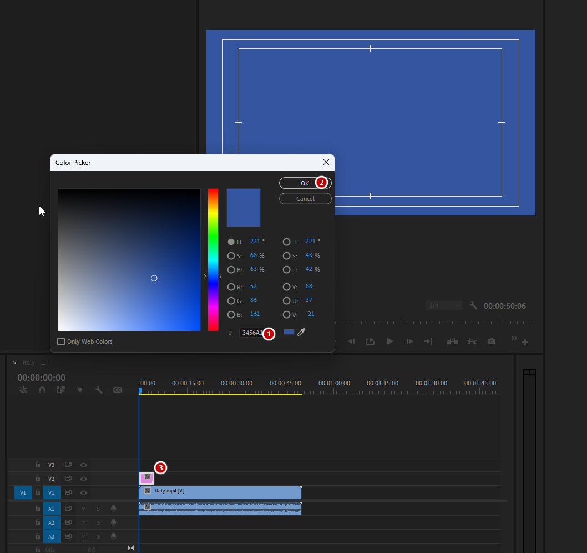Enable the Only Web Colors checkbox
The height and width of the screenshot is (553, 587).
(62, 341)
